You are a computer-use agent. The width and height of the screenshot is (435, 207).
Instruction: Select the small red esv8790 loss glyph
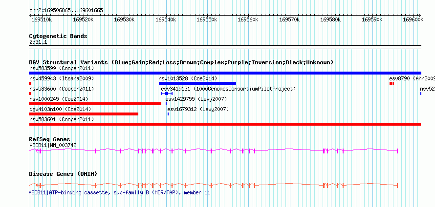(x=391, y=83)
